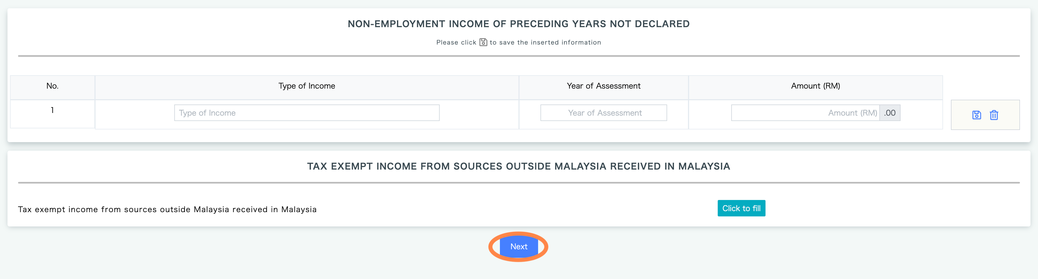1038x279 pixels.
Task: Click the .00 suffix beside the amount
Action: point(890,113)
